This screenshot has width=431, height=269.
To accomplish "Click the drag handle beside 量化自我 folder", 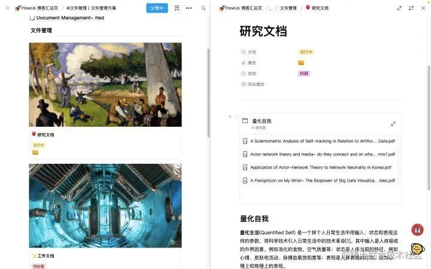I will (236, 117).
